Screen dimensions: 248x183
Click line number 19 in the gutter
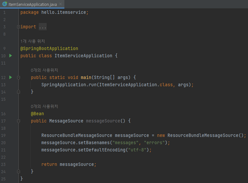pos(3,136)
